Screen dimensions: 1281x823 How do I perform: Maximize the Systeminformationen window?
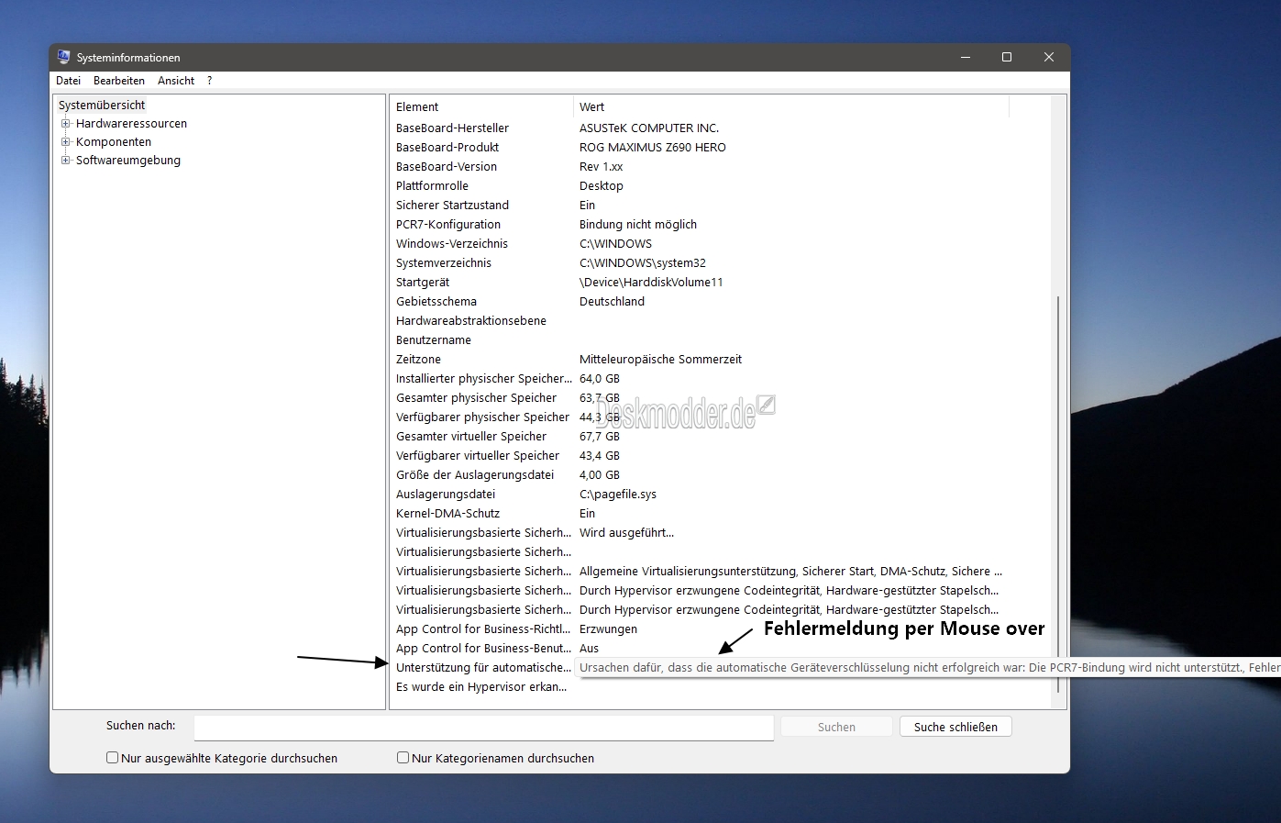pyautogui.click(x=1007, y=57)
